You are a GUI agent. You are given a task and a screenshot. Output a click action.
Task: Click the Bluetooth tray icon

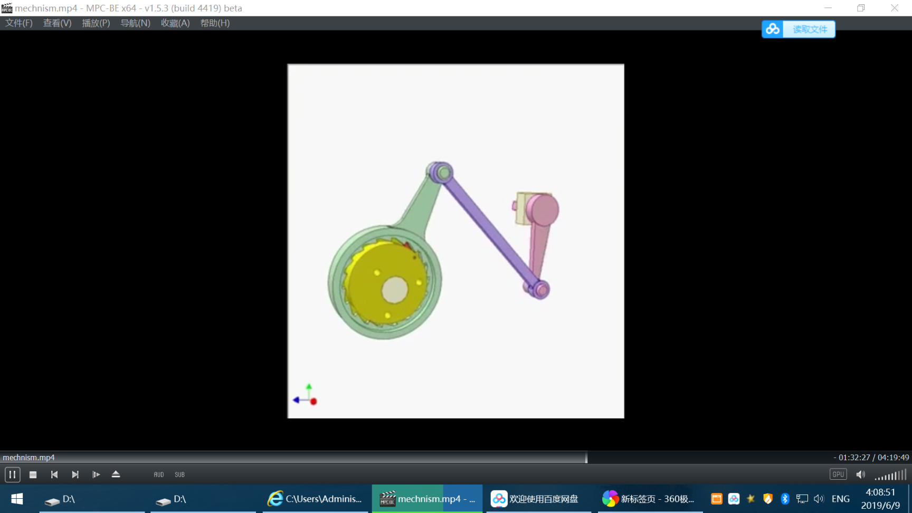click(x=785, y=499)
